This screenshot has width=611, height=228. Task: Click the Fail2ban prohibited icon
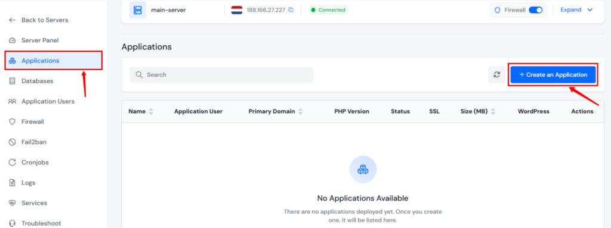pos(13,142)
